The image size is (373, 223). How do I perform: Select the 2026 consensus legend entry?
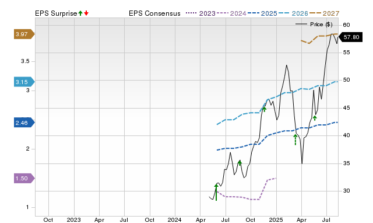[293, 13]
